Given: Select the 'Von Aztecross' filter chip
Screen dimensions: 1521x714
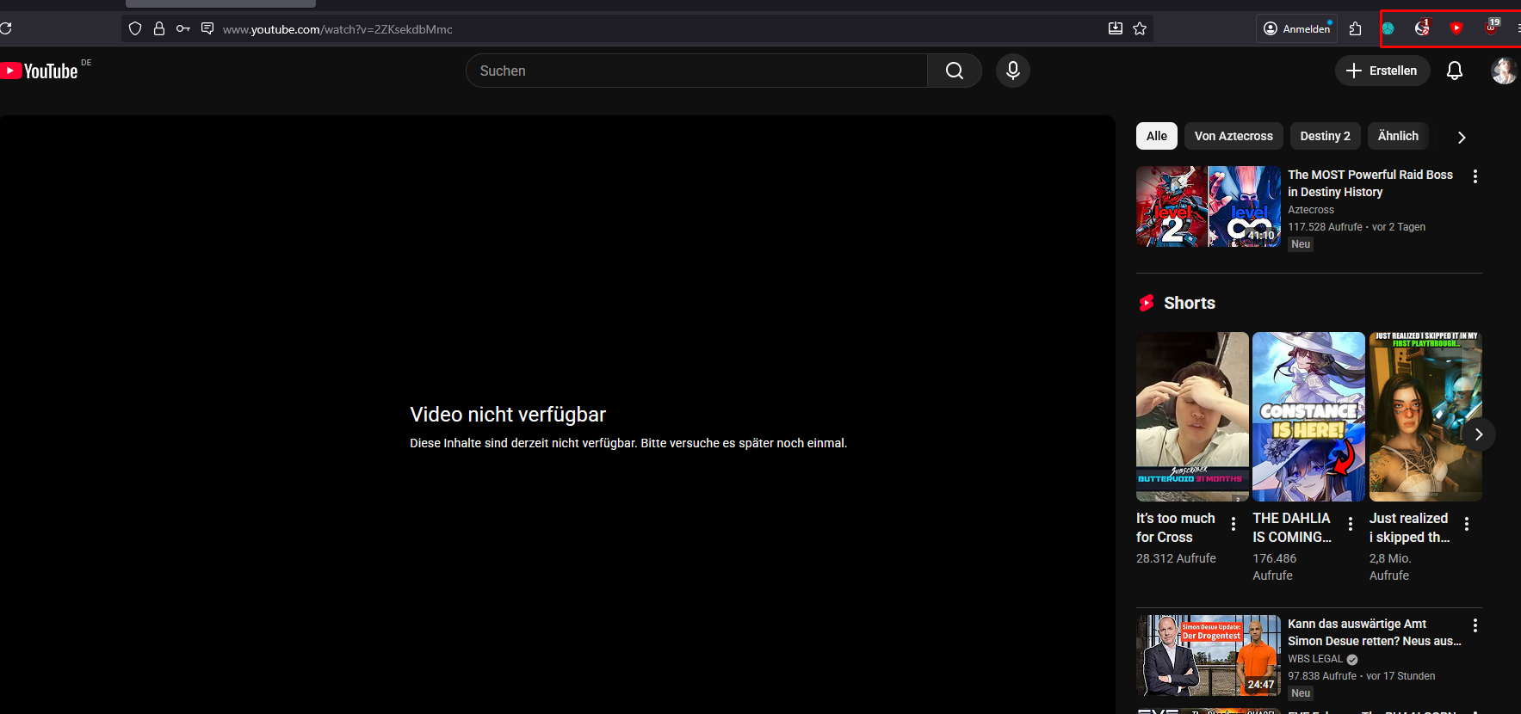Looking at the screenshot, I should coord(1233,136).
